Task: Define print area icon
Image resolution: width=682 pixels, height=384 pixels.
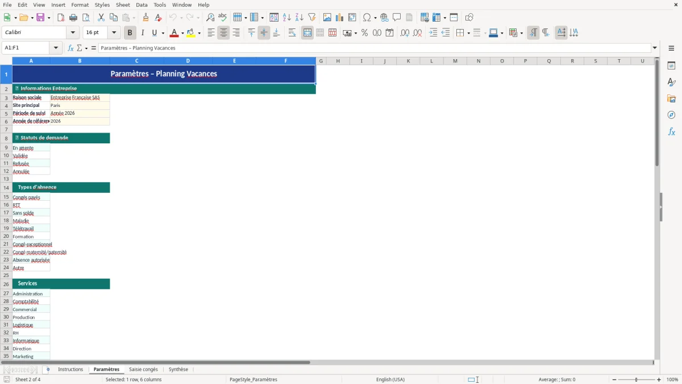Action: [425, 18]
